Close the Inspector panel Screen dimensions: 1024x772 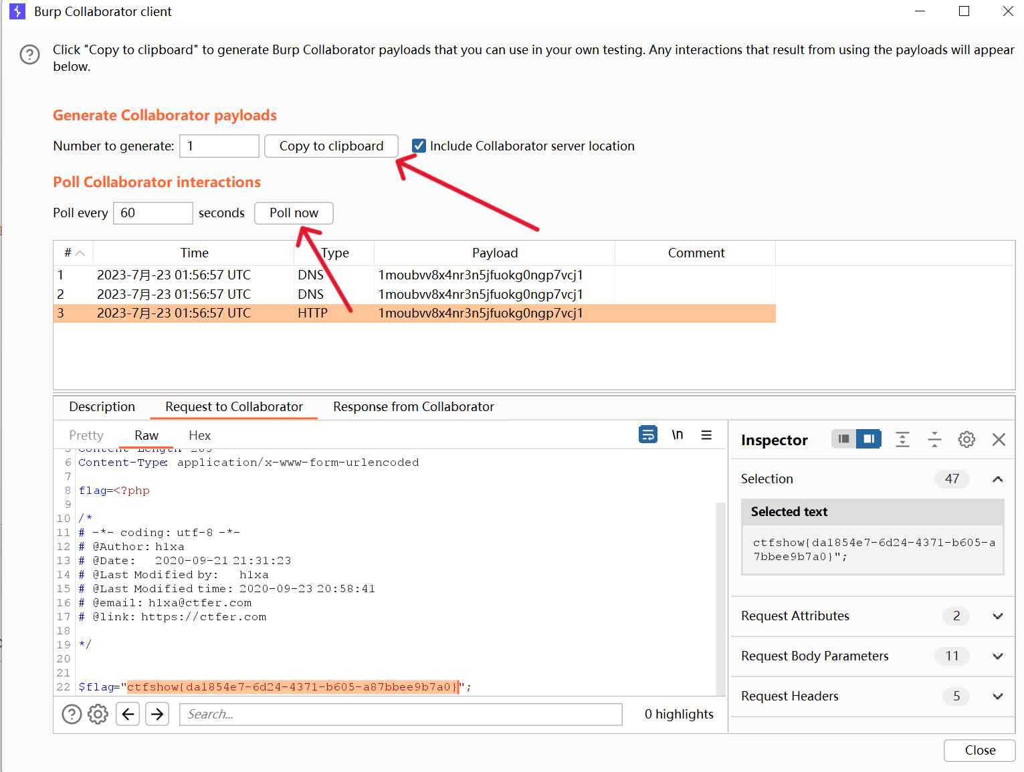pyautogui.click(x=999, y=439)
